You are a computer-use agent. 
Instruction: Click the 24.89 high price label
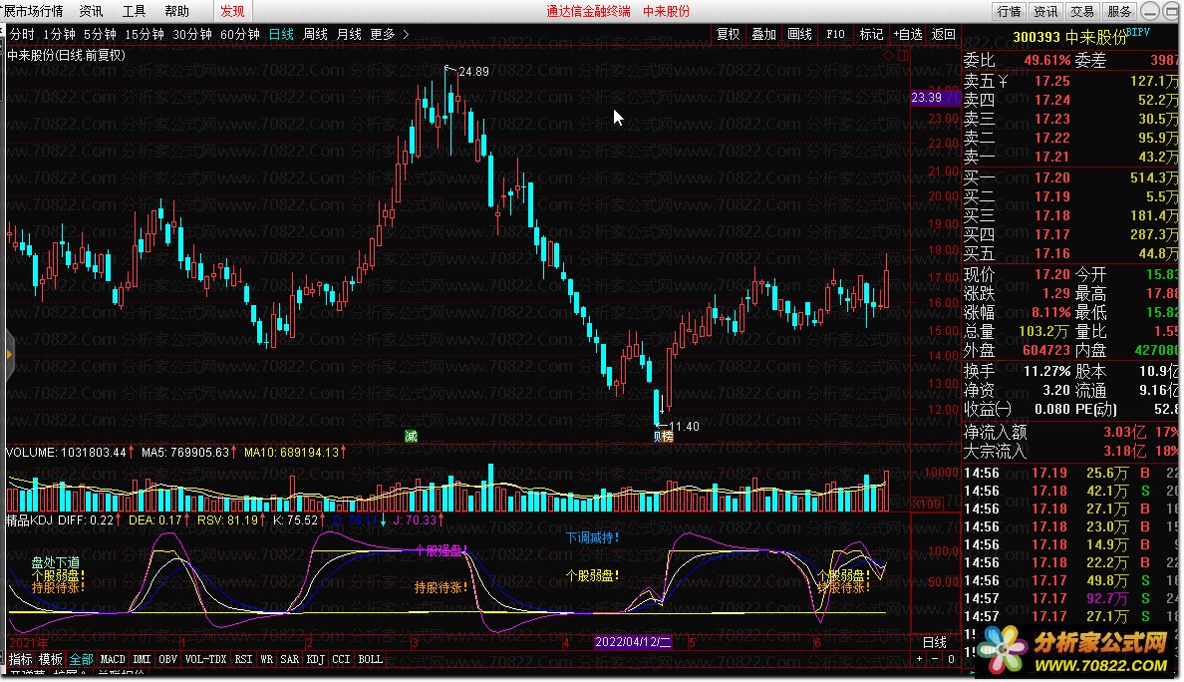(473, 72)
